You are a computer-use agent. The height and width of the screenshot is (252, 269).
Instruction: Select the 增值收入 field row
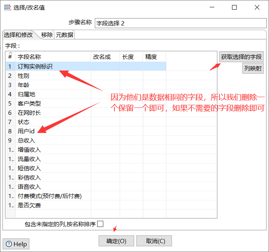86,150
